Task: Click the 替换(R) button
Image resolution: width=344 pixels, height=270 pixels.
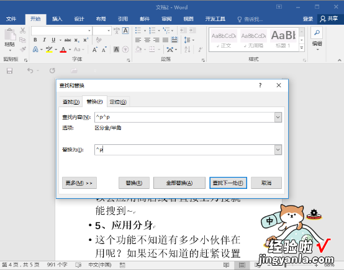Action: [x=134, y=183]
